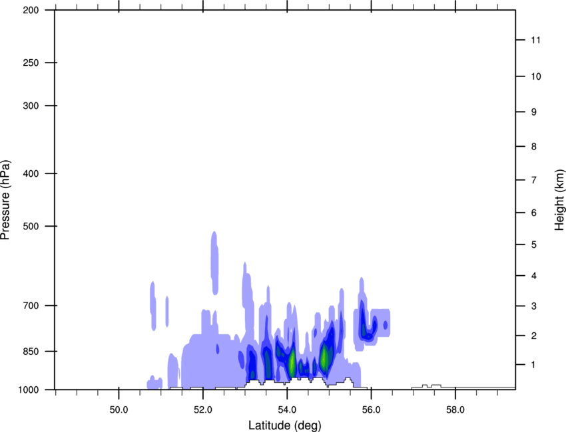The height and width of the screenshot is (432, 566).
Task: Pick the 8 km height label
Action: [533, 147]
